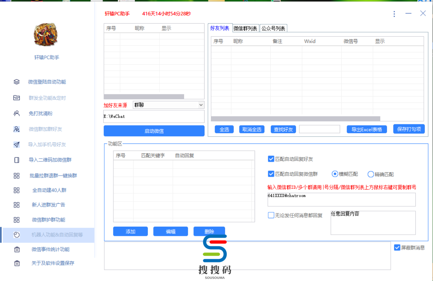Viewport: 433px width, 281px height.
Task: Select 模糊匹配 radio button
Action: coord(335,174)
